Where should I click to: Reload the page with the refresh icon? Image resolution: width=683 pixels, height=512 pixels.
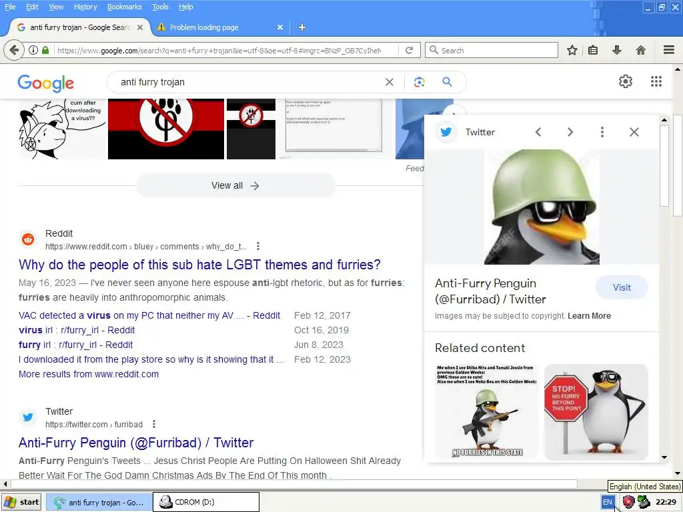click(409, 50)
